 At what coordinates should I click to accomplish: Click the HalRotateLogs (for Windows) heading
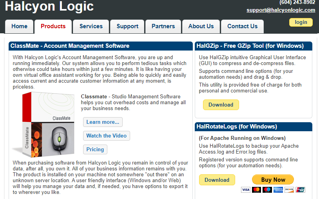[237, 127]
